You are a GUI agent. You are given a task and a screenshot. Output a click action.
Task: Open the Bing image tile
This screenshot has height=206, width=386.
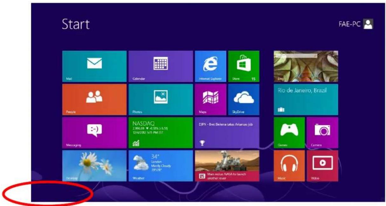click(306, 66)
